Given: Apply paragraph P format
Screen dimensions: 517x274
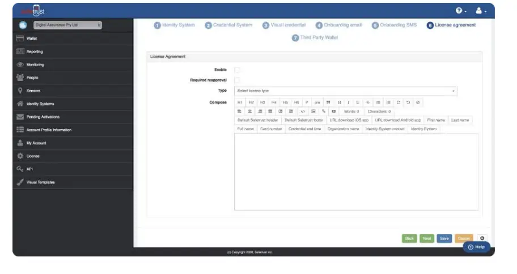Looking at the screenshot, I should [307, 102].
